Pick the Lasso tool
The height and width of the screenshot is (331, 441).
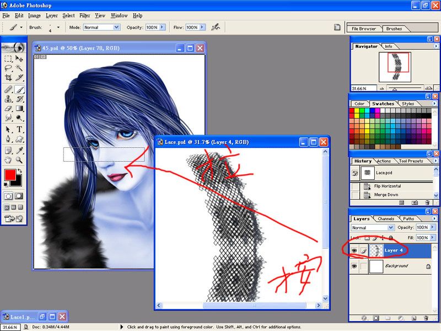8,68
